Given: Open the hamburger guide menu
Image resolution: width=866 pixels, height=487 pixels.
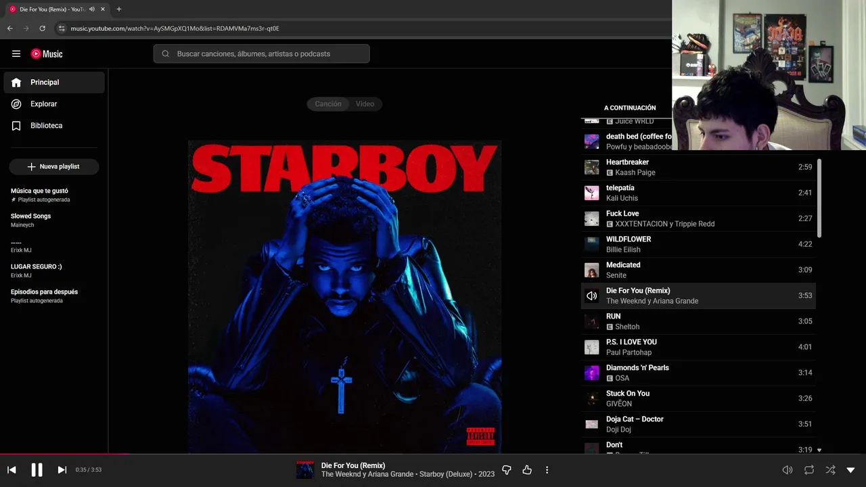Looking at the screenshot, I should (16, 54).
